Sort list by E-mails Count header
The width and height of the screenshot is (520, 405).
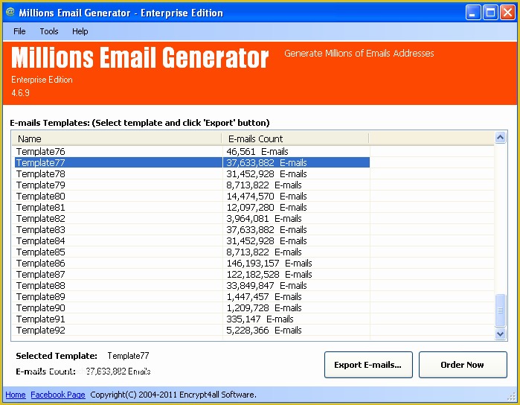coord(295,138)
